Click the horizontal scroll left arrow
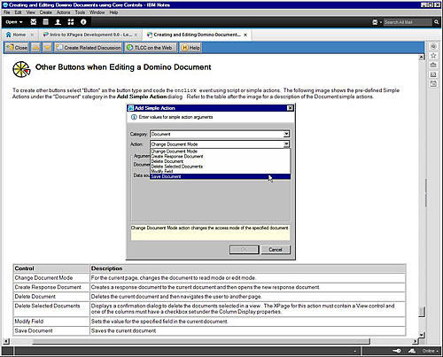 tap(6, 341)
